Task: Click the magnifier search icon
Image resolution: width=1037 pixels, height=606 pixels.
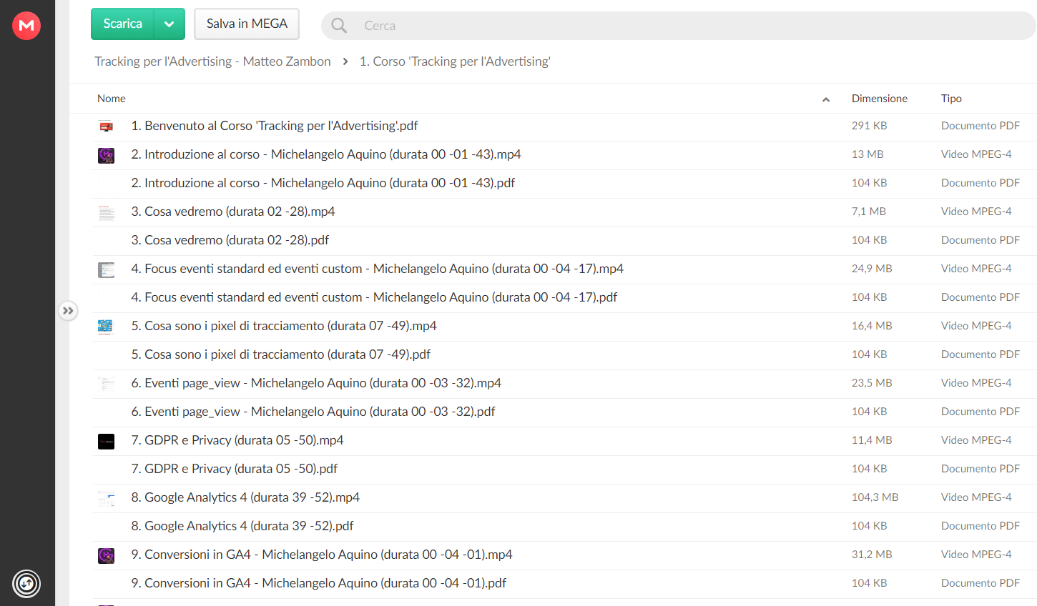Action: (339, 26)
